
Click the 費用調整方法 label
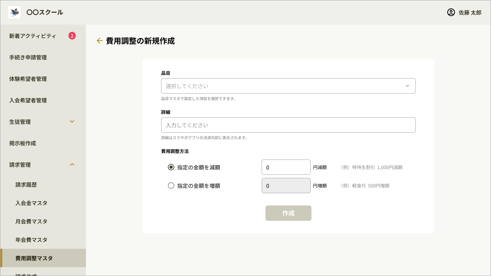tap(175, 151)
